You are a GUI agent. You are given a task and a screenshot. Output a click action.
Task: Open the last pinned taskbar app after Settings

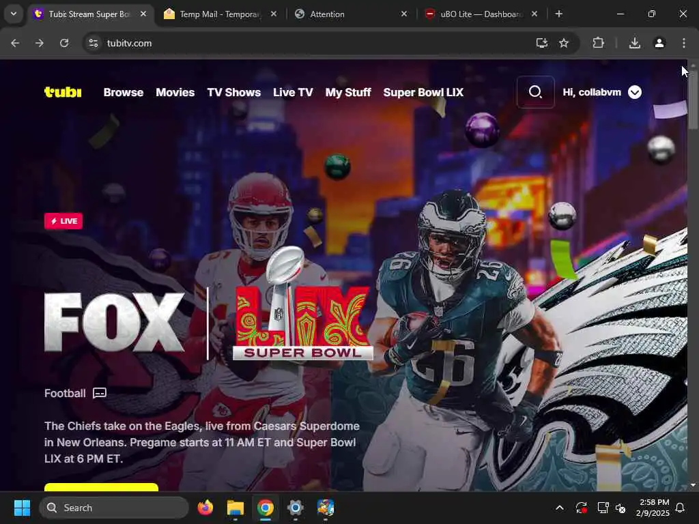(x=326, y=508)
